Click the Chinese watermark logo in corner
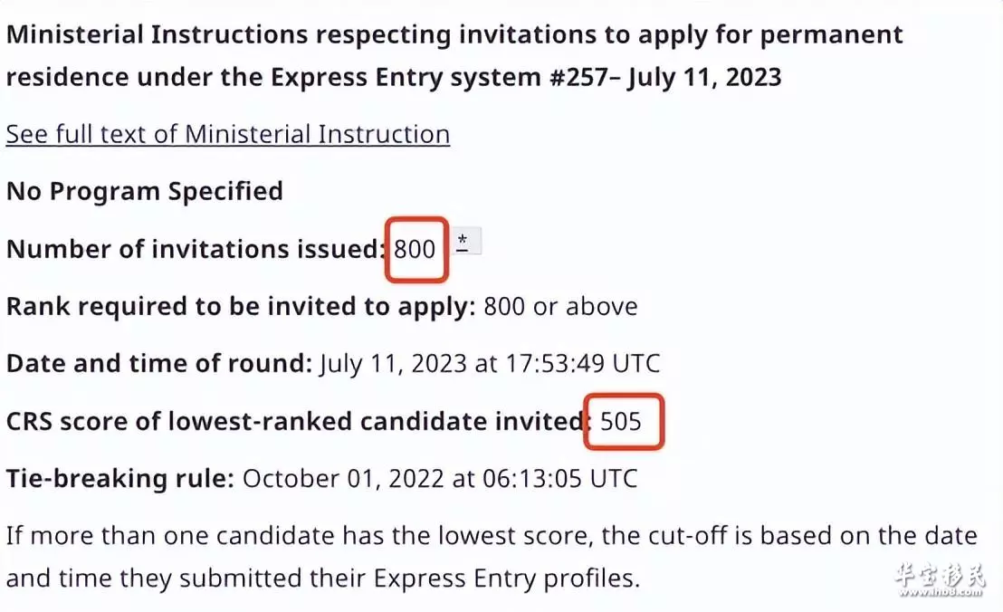Viewport: 1003px width, 612px height. coord(941,574)
